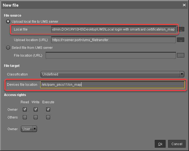This screenshot has height=151, width=189.
Task: Uncheck Owner Write permission
Action: [x=36, y=109]
